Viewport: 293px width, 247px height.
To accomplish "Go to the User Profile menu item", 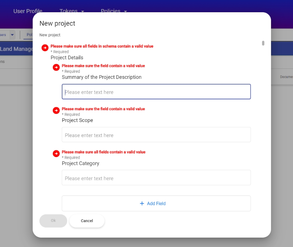I will [28, 11].
